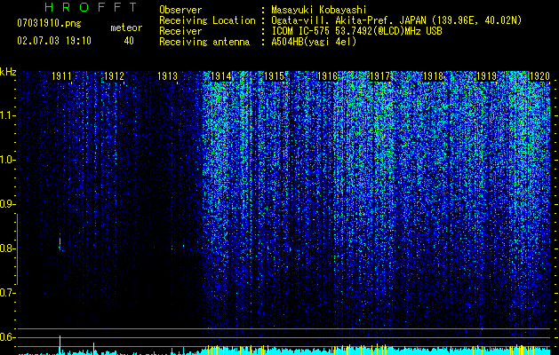
Task: Click the ICOM IC-575 receiver frequency text
Action: click(356, 31)
